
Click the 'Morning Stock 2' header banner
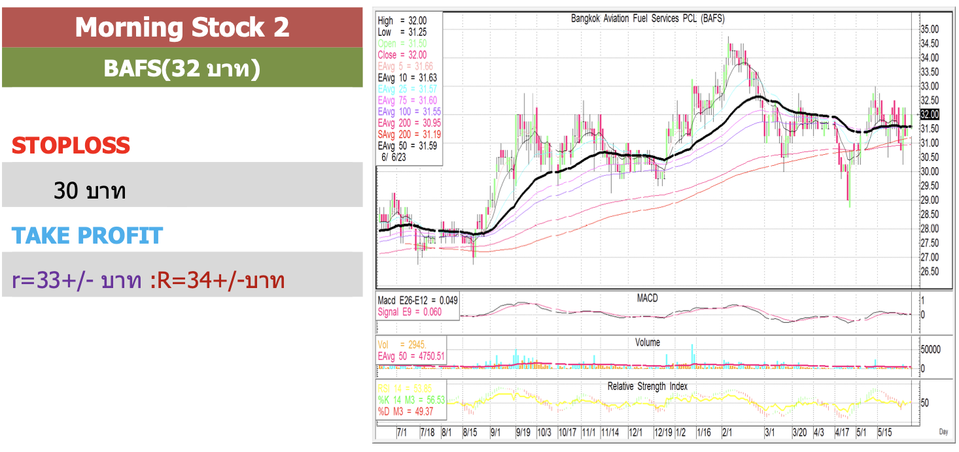(x=182, y=27)
